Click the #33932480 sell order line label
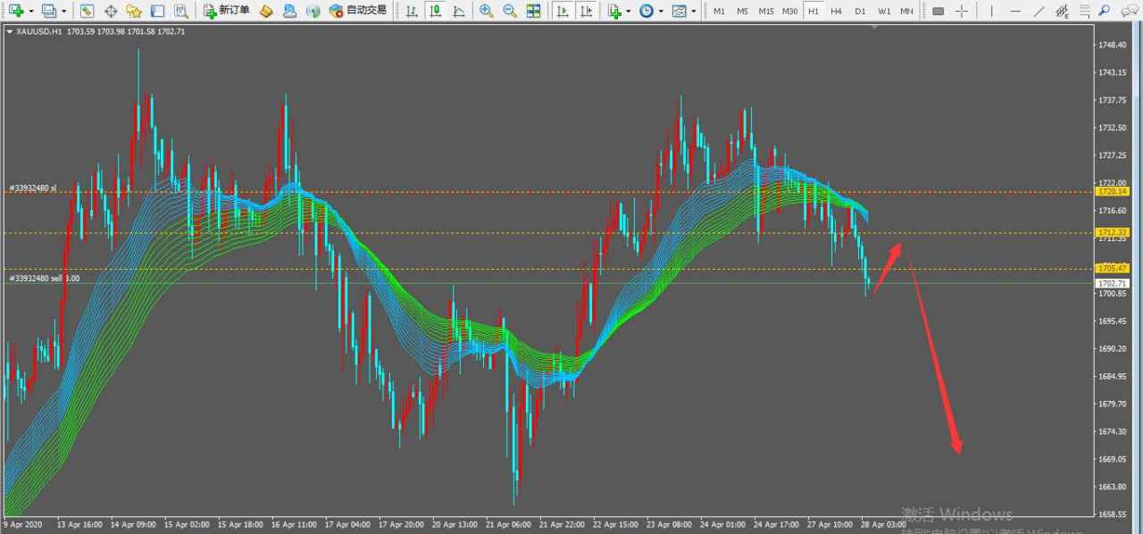 coord(45,279)
